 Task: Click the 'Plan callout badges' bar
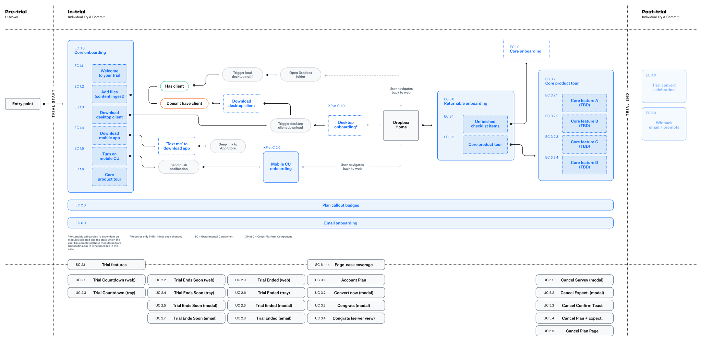pos(340,205)
